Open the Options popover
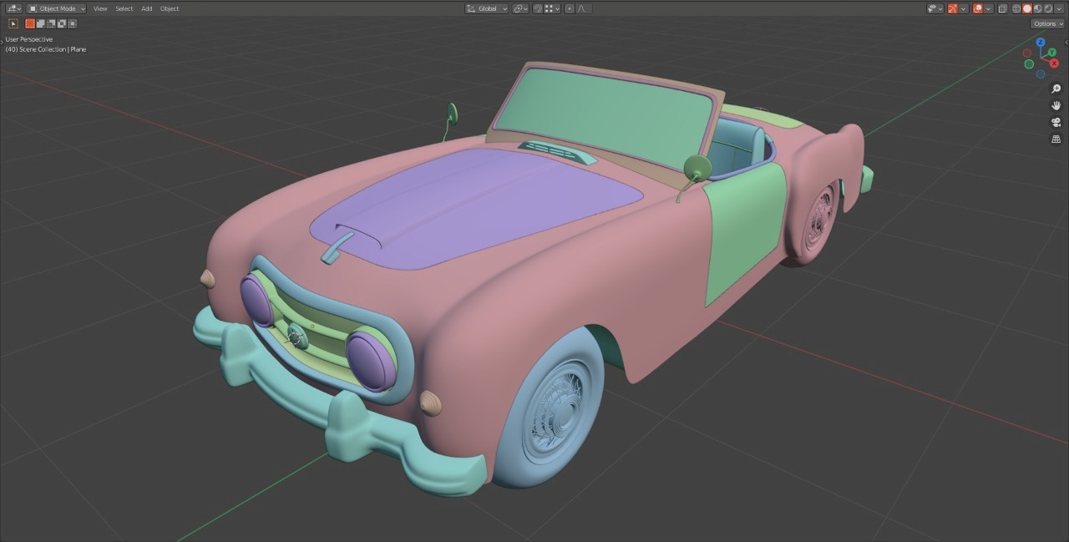This screenshot has width=1069, height=542. coord(1047,23)
